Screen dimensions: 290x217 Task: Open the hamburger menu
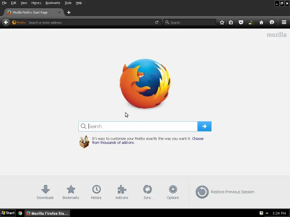284,22
